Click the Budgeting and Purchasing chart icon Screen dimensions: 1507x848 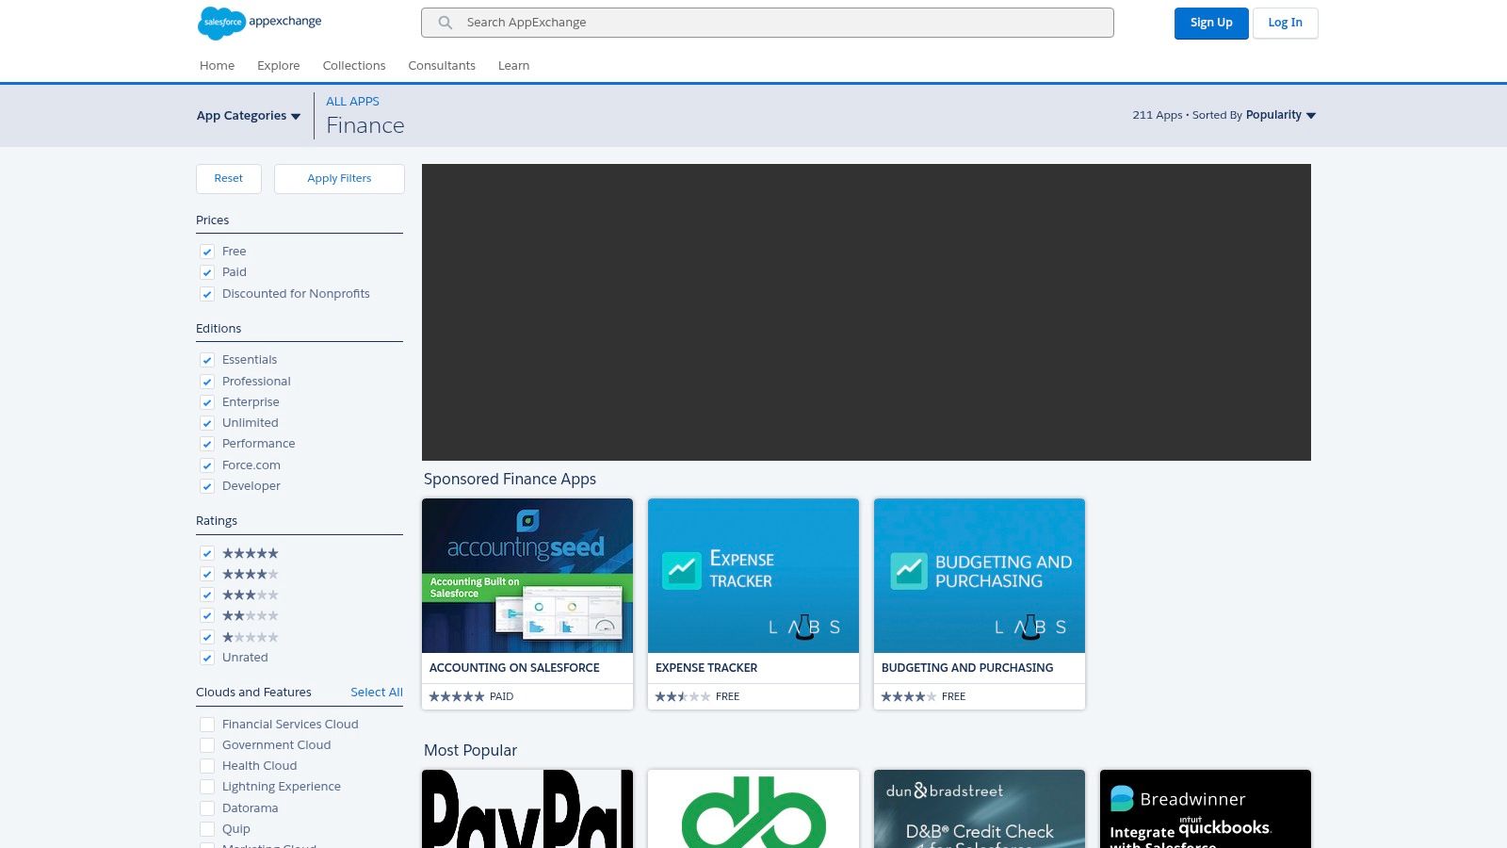tap(909, 571)
